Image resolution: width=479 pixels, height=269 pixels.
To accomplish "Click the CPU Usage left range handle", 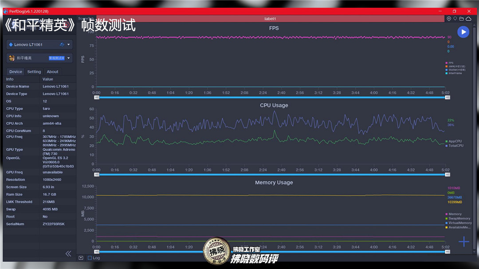I will (x=97, y=174).
